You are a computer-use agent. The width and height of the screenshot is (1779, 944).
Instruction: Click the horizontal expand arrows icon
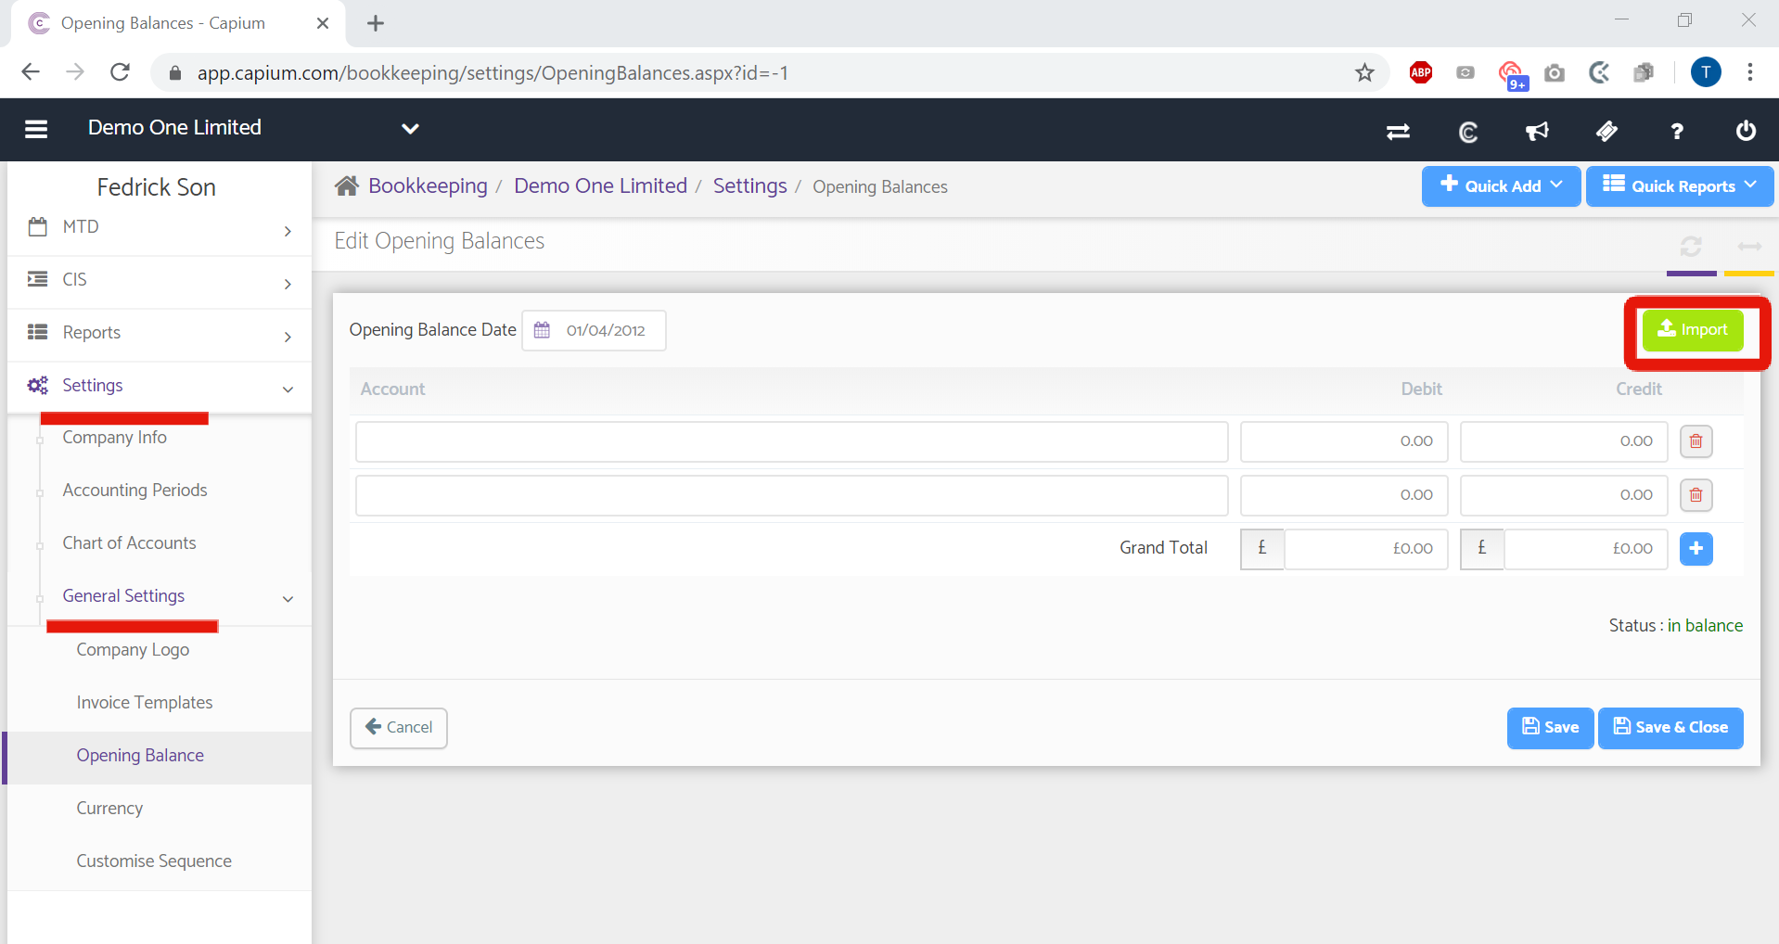tap(1749, 246)
